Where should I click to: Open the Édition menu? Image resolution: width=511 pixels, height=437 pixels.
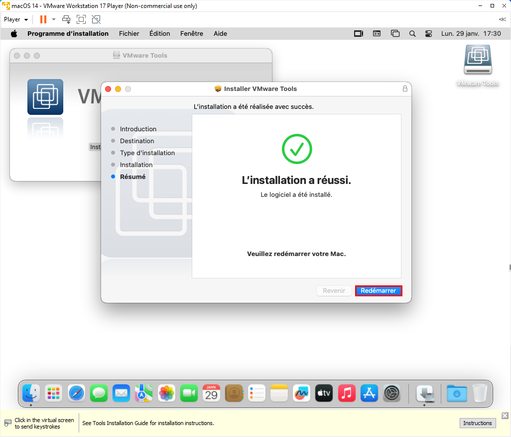pyautogui.click(x=160, y=33)
